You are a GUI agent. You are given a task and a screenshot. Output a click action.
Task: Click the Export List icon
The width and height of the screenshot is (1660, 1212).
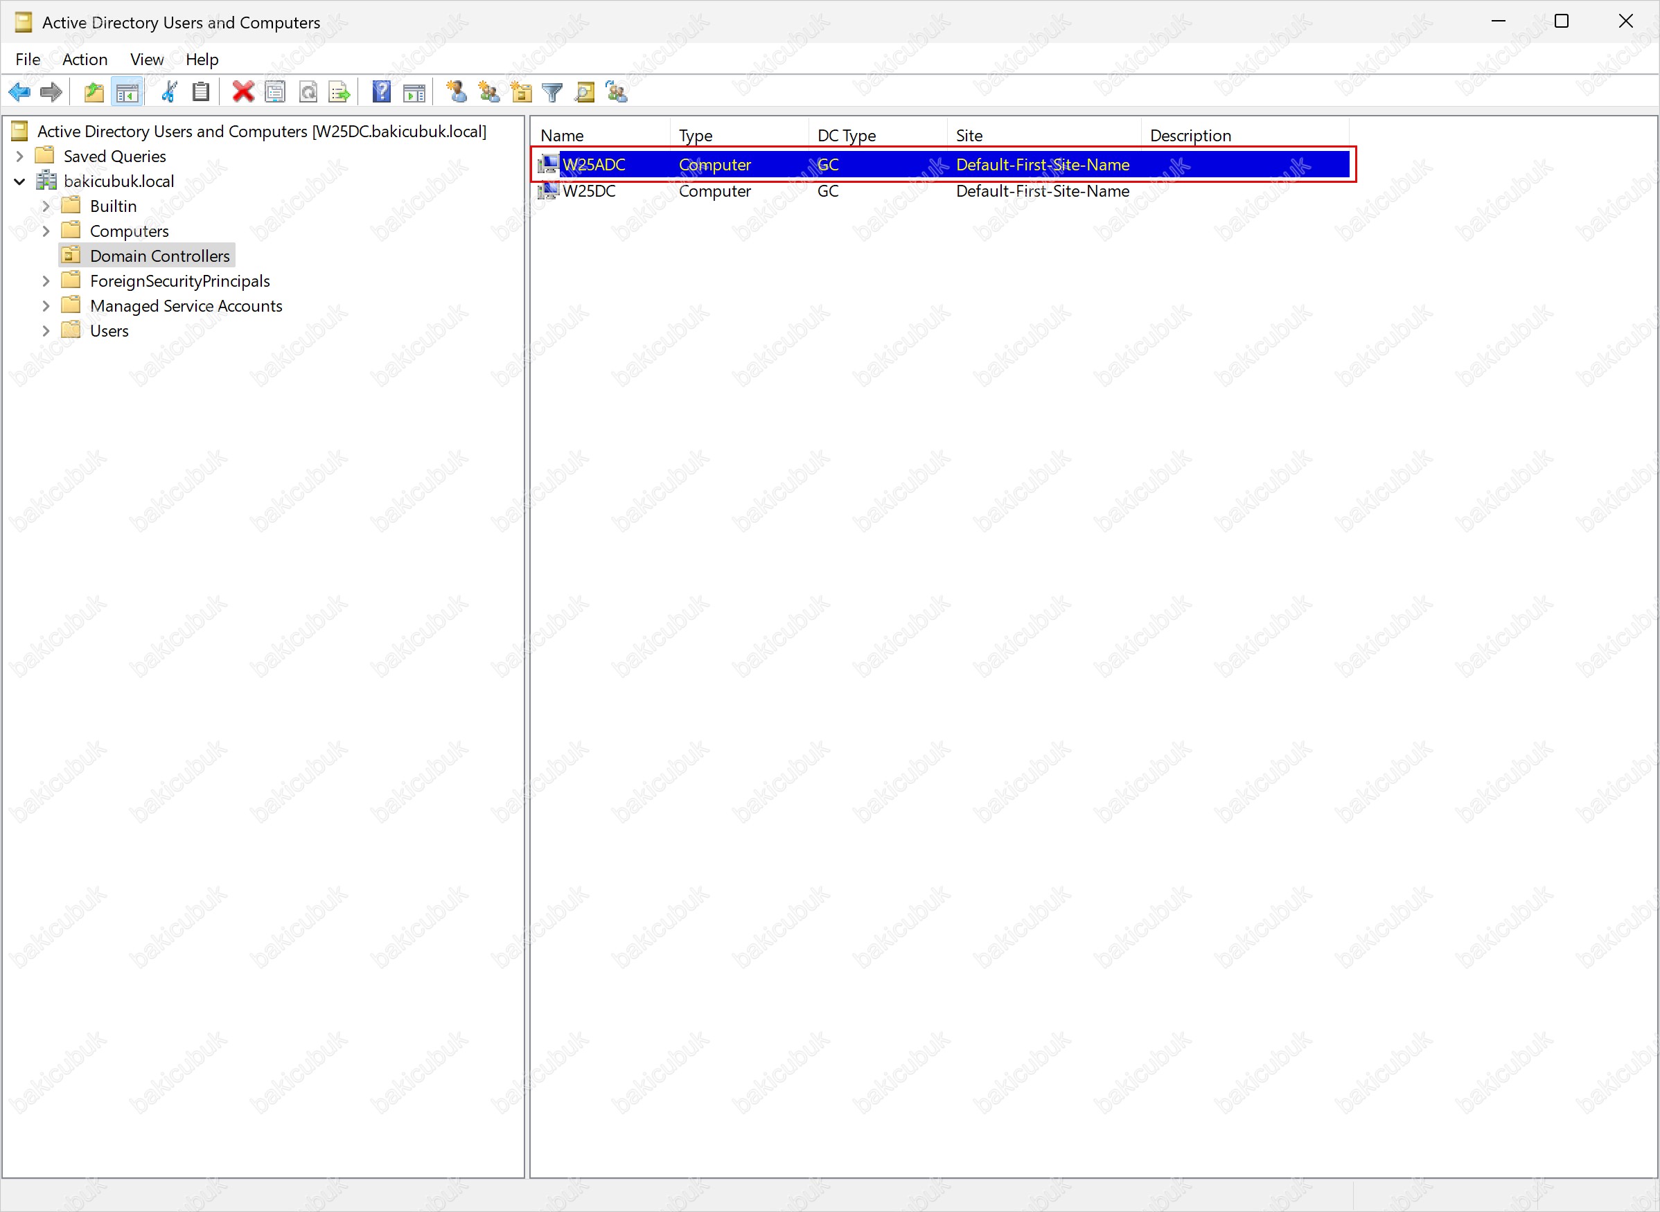[x=339, y=92]
